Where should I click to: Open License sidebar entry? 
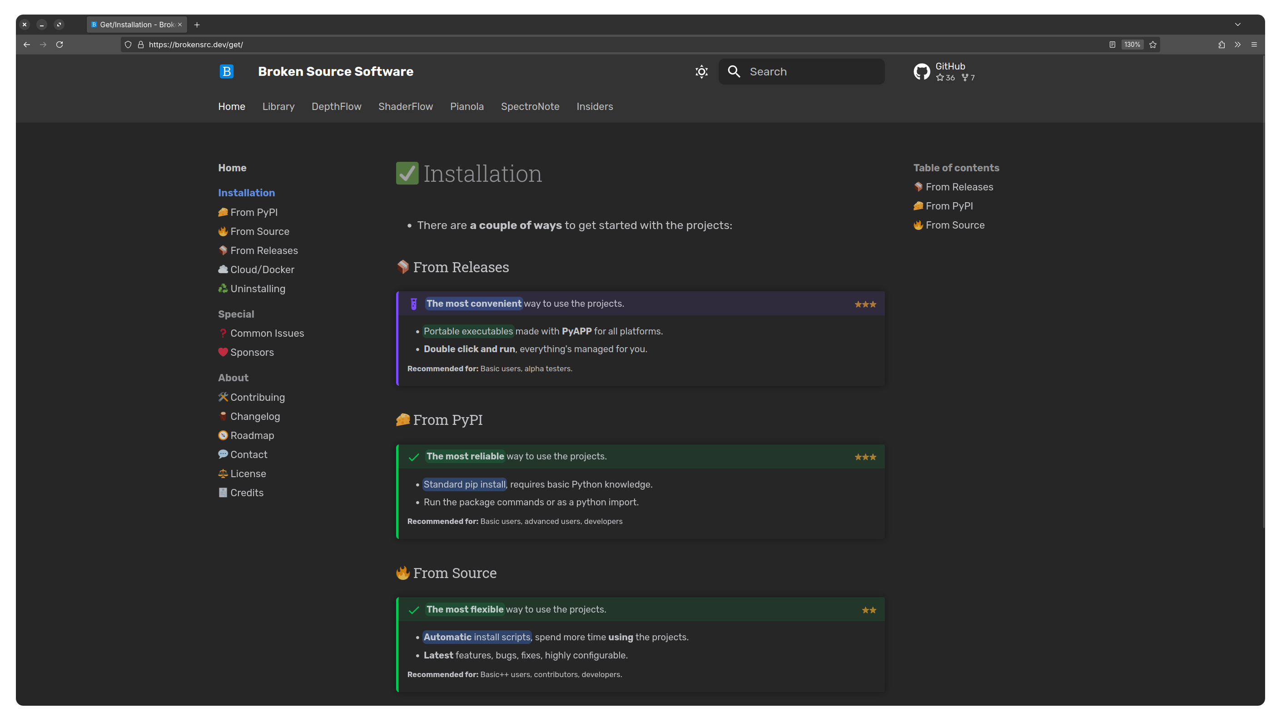[x=242, y=474]
